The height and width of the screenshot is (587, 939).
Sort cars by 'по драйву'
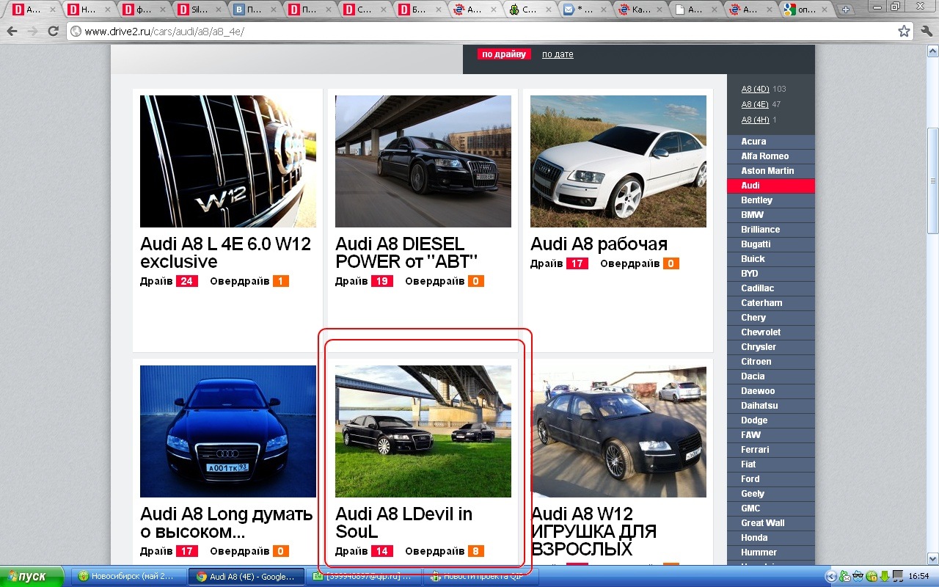504,54
